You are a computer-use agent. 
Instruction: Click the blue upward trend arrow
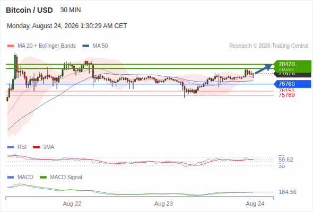tap(264, 69)
